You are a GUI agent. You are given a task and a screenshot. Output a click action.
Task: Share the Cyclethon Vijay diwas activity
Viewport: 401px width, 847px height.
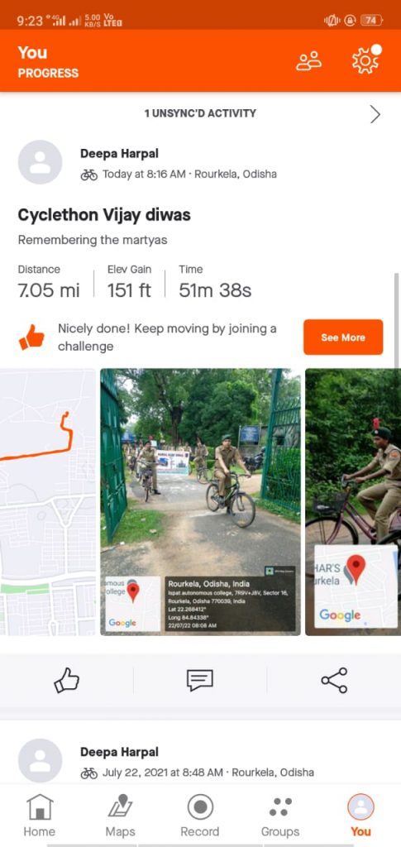334,680
